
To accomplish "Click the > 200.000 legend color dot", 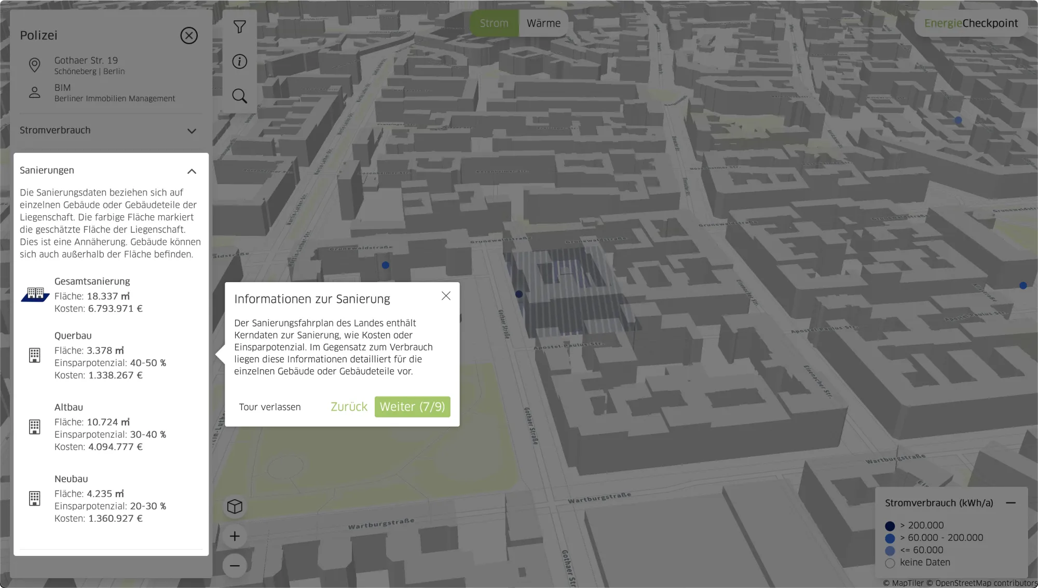I will click(890, 526).
